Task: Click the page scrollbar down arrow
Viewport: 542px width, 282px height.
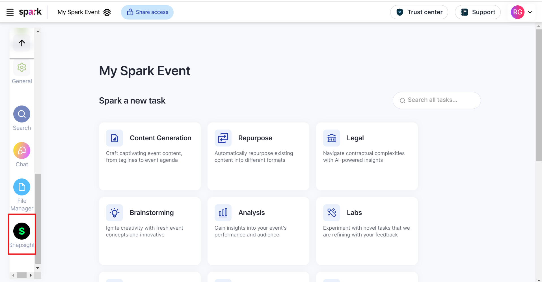Action: point(539,280)
